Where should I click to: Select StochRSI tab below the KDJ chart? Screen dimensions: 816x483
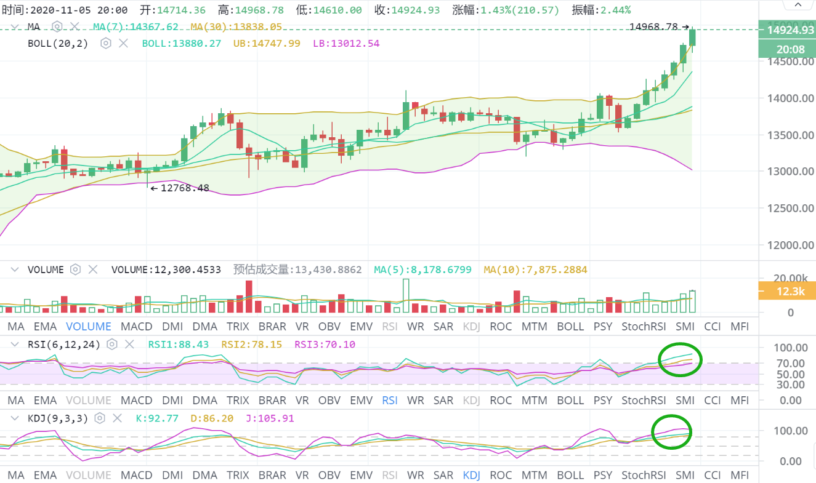(x=644, y=475)
